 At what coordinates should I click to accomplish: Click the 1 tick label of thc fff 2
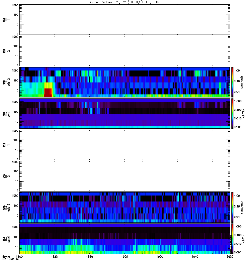click(x=18, y=190)
